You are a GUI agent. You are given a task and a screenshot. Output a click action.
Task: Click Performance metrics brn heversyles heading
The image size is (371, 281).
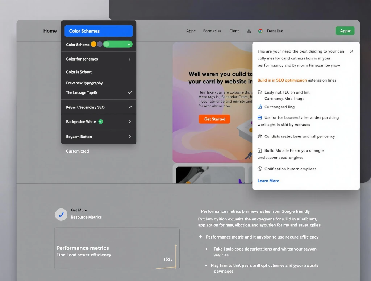(x=255, y=211)
